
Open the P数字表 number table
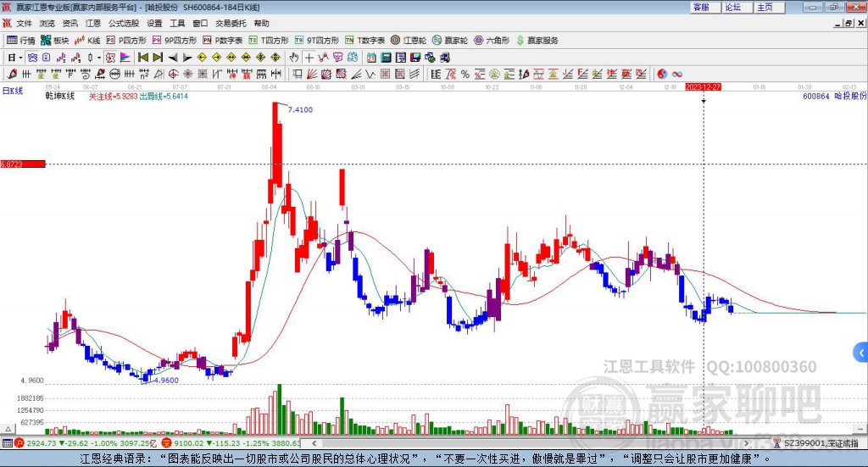point(223,41)
